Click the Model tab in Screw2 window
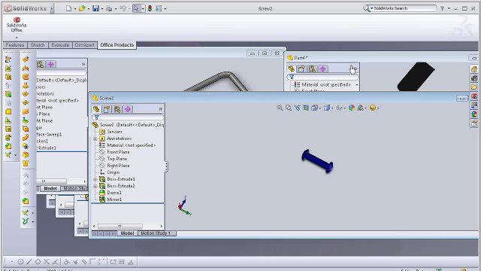 pyautogui.click(x=127, y=233)
